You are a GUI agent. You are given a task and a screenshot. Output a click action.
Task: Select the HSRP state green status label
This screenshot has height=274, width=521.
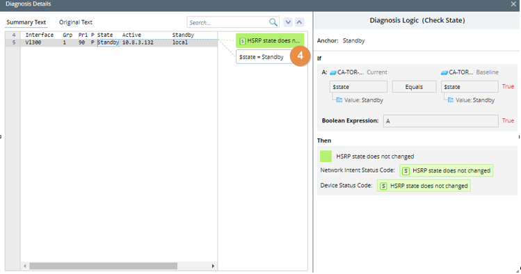click(270, 41)
